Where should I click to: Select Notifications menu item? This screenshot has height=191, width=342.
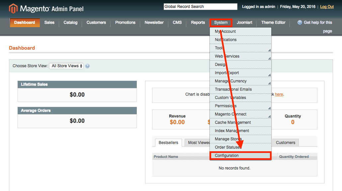click(x=240, y=40)
